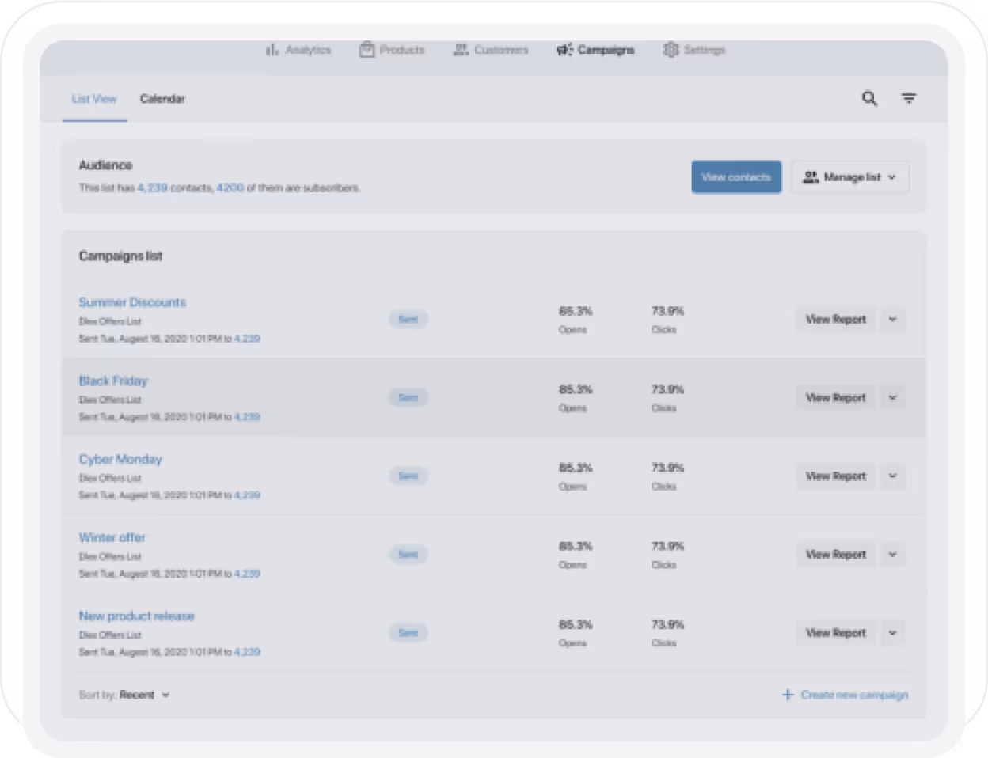Open View Report for Cyber Monday

pyautogui.click(x=835, y=476)
